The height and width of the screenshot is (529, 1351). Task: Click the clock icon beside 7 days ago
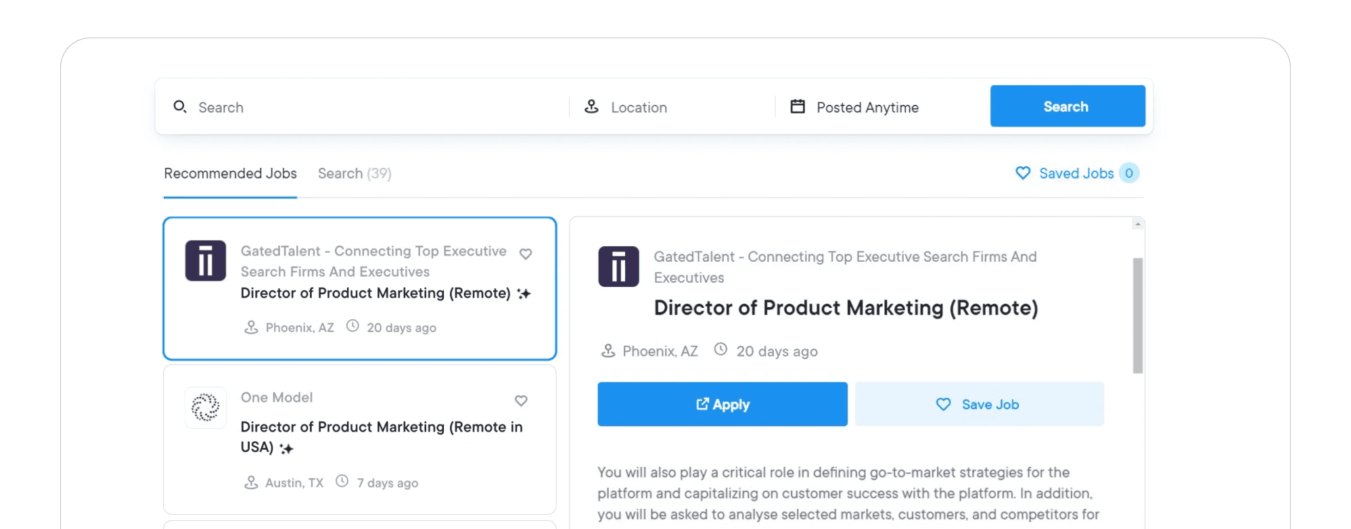tap(342, 481)
